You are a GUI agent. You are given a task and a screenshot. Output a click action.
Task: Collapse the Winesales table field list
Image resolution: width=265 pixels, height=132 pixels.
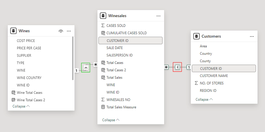click(111, 120)
